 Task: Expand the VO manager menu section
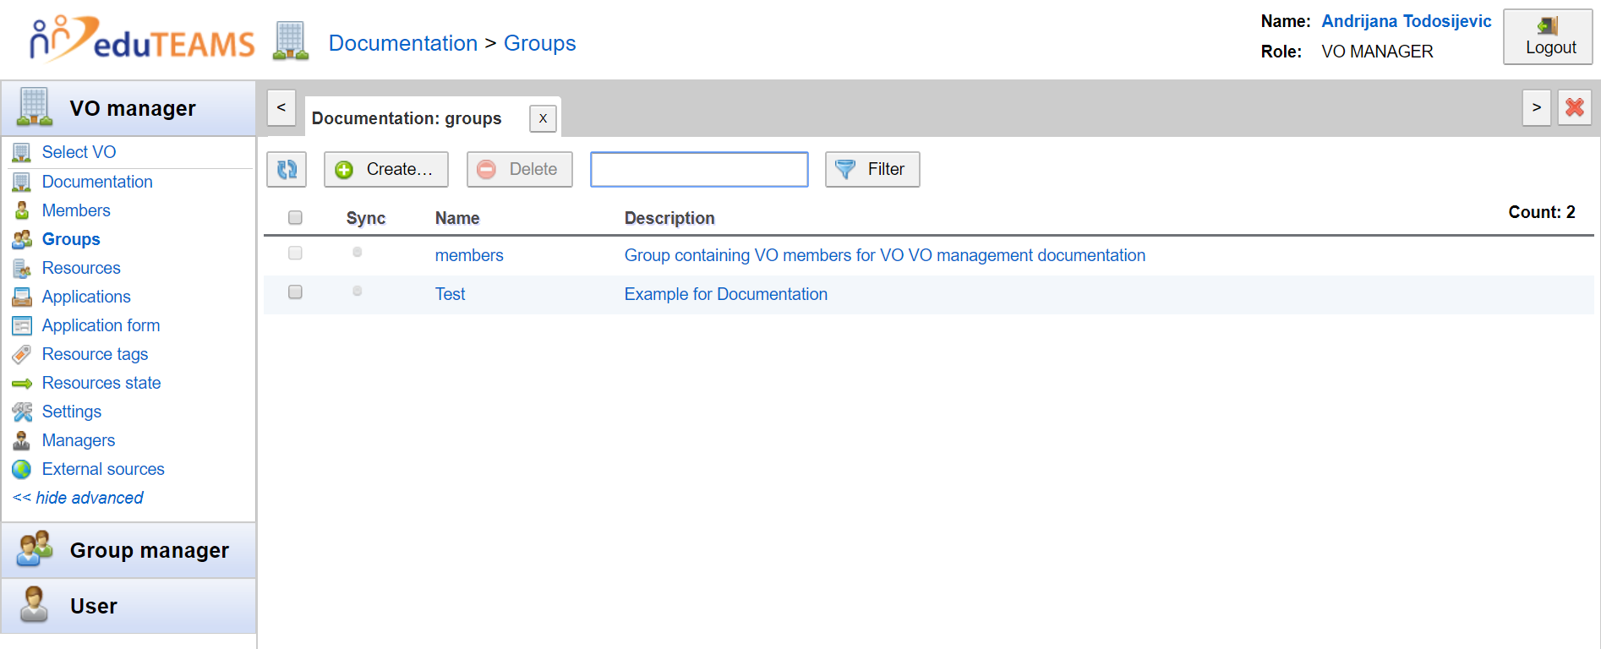pyautogui.click(x=128, y=108)
